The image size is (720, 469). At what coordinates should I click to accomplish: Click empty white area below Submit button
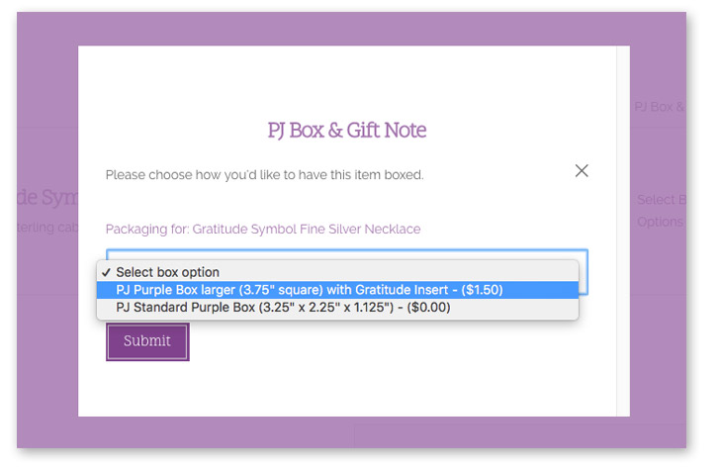(347, 388)
